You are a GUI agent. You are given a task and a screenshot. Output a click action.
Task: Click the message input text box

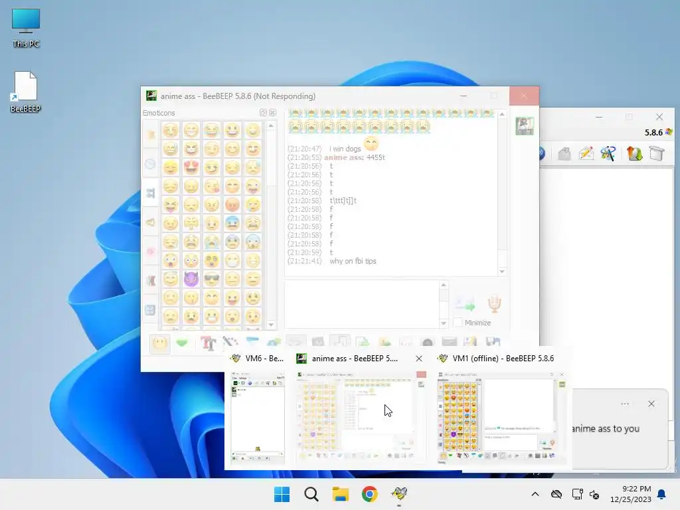coord(362,303)
